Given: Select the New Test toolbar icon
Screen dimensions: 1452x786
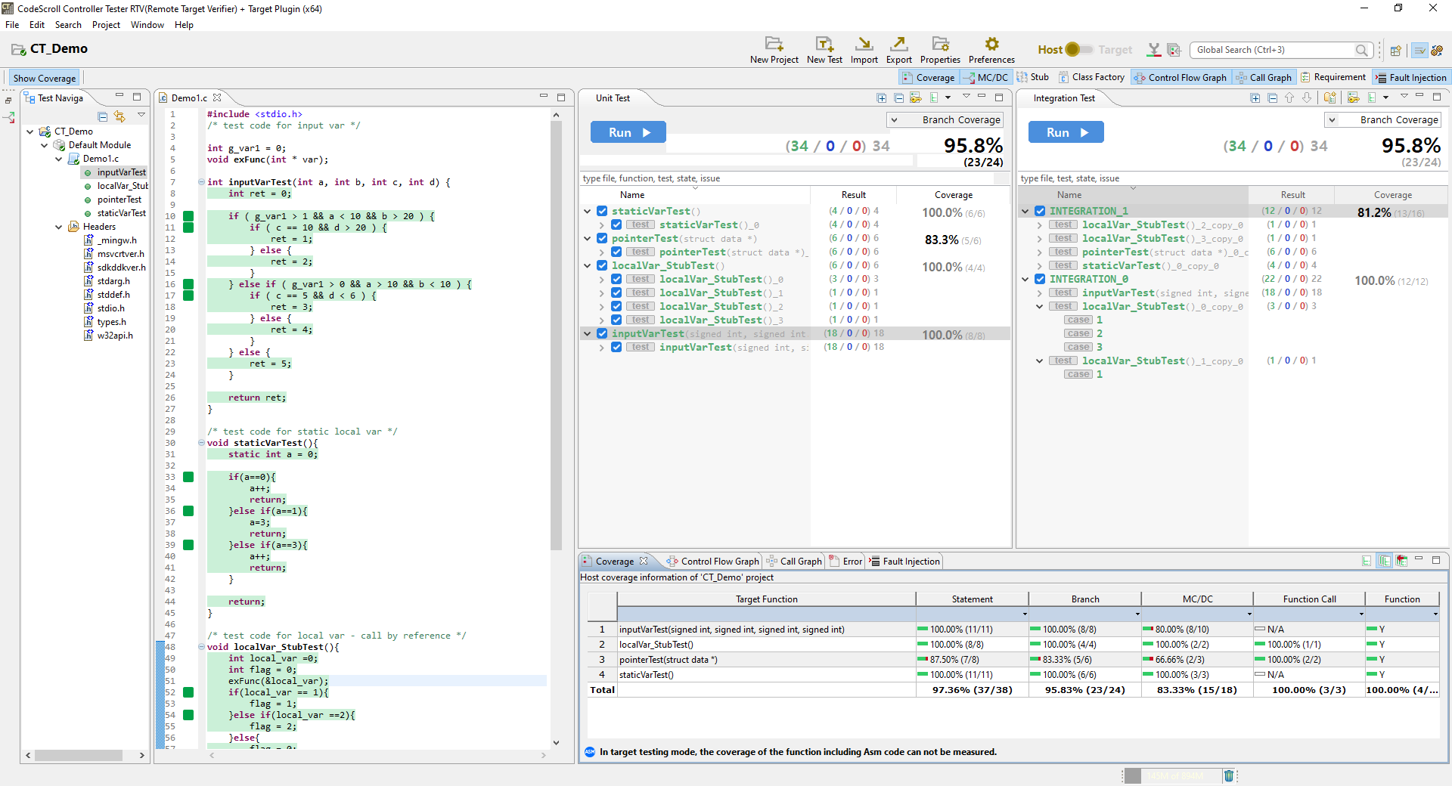Looking at the screenshot, I should point(824,49).
